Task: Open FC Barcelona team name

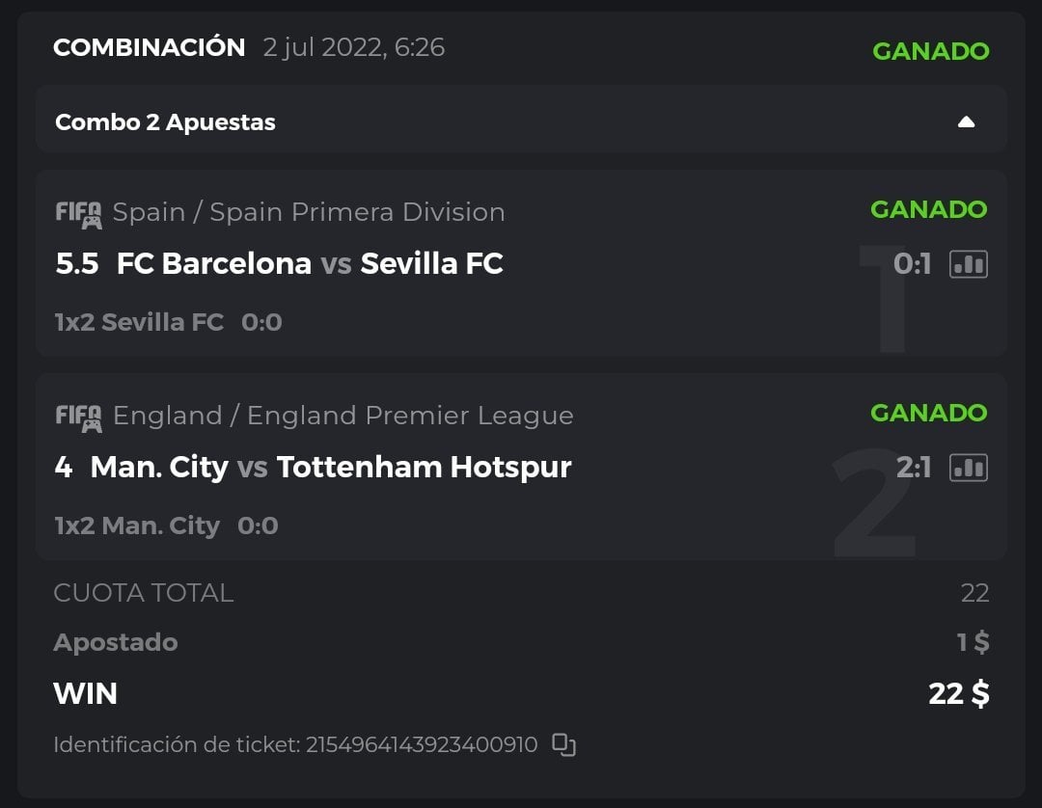Action: tap(213, 264)
